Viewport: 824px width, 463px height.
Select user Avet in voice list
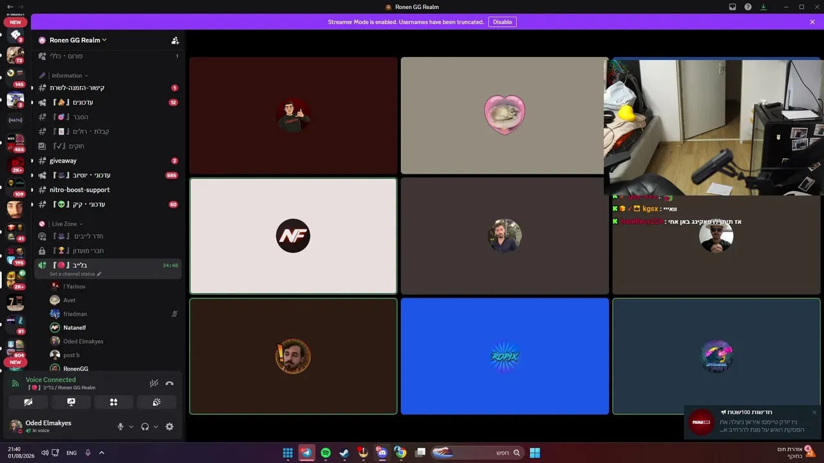point(114,300)
